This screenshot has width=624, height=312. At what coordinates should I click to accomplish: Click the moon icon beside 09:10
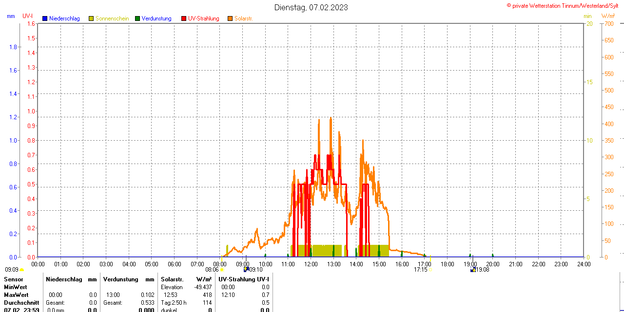[246, 269]
